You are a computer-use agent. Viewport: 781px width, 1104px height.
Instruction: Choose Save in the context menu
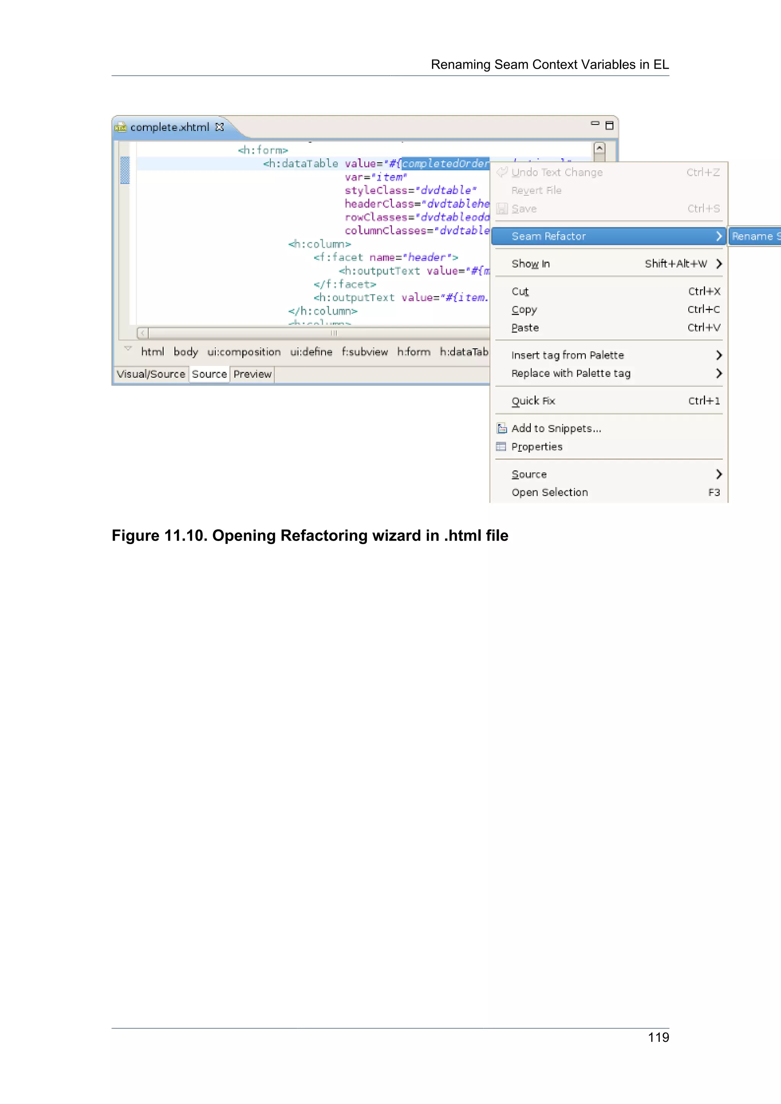(608, 209)
